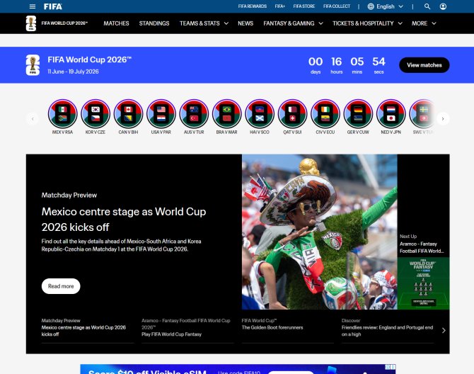Open the Standings page
The width and height of the screenshot is (474, 374).
pyautogui.click(x=154, y=23)
